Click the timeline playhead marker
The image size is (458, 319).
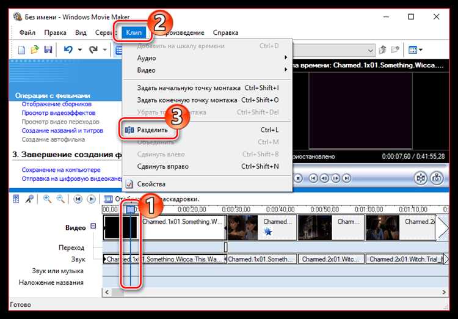coord(131,210)
